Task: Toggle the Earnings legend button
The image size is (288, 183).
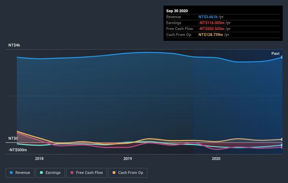Action: point(50,173)
